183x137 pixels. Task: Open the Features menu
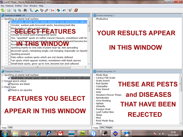click(9, 6)
